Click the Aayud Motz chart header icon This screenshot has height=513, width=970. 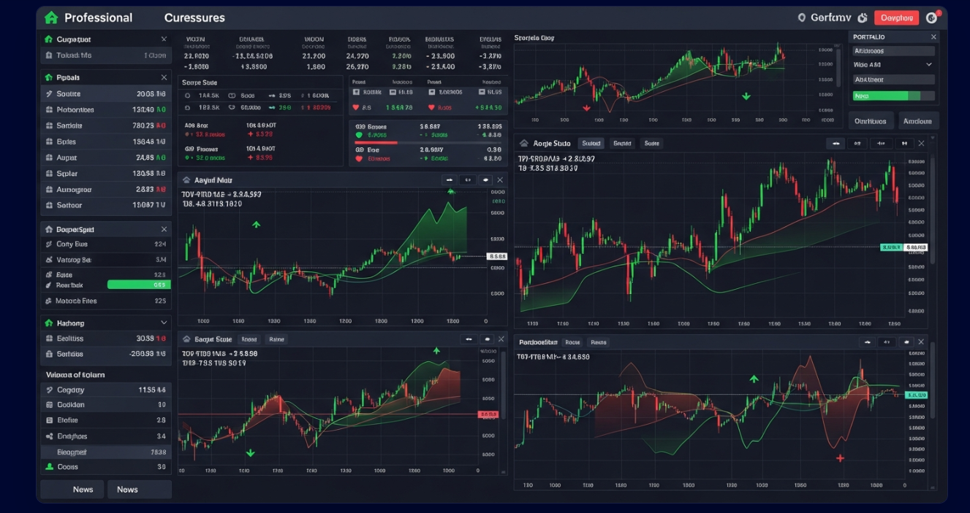(186, 180)
